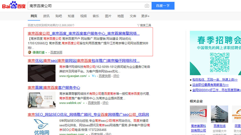Switch to the 资讯 tab

pos(46,16)
